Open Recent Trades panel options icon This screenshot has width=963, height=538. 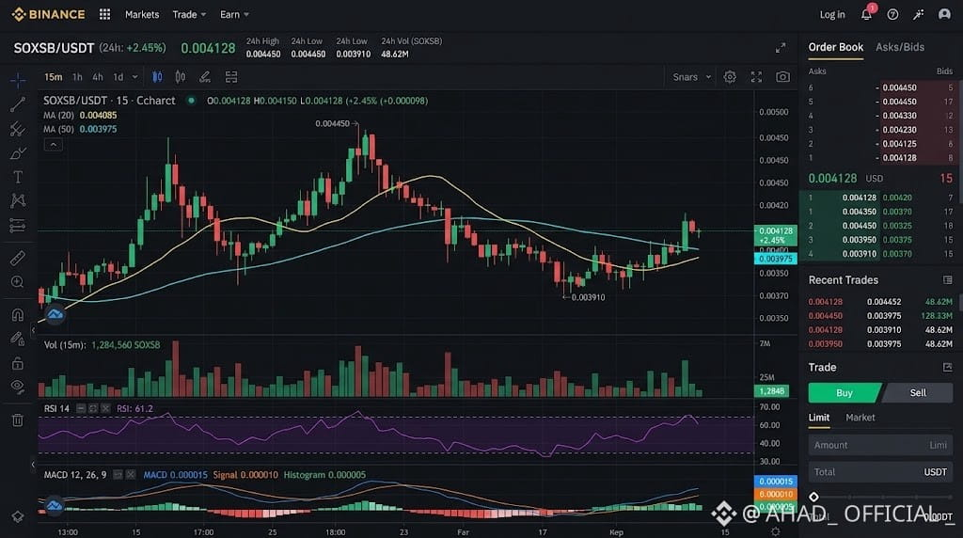pyautogui.click(x=948, y=280)
